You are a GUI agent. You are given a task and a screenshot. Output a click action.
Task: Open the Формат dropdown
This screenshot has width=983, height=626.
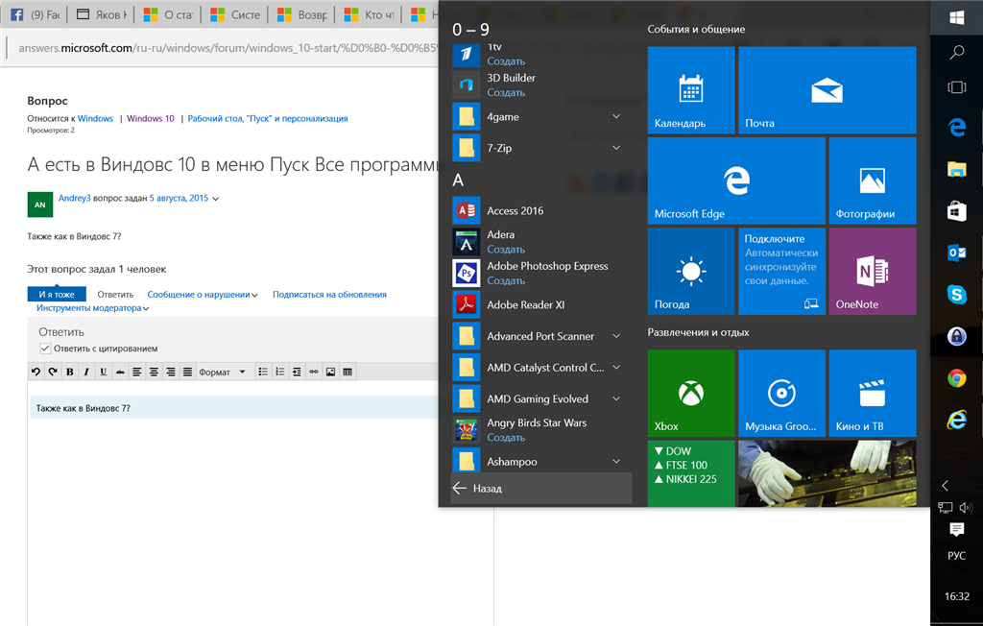coord(223,372)
